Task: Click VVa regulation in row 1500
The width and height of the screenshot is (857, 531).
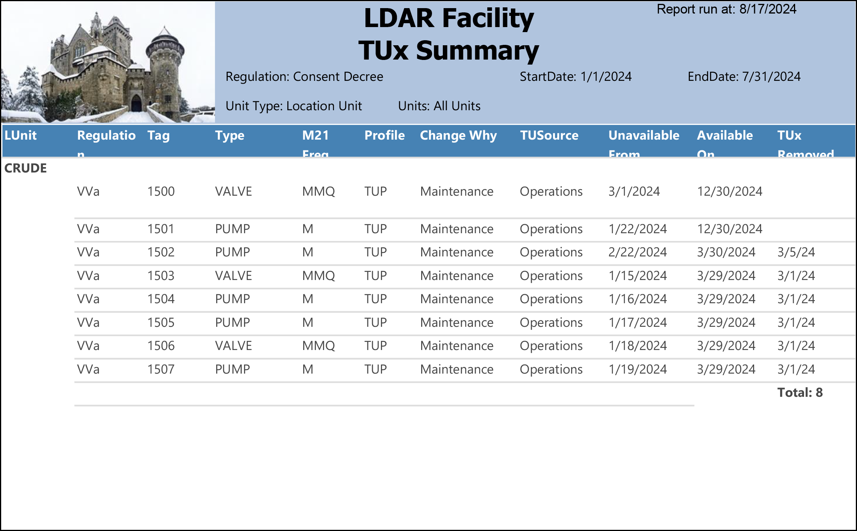Action: (x=88, y=191)
